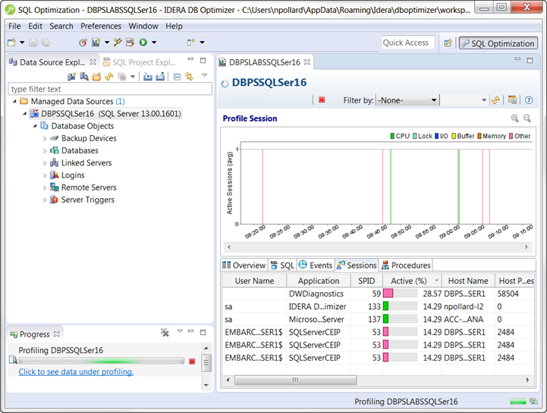Click the type filter text field
The width and height of the screenshot is (547, 413).
click(109, 90)
